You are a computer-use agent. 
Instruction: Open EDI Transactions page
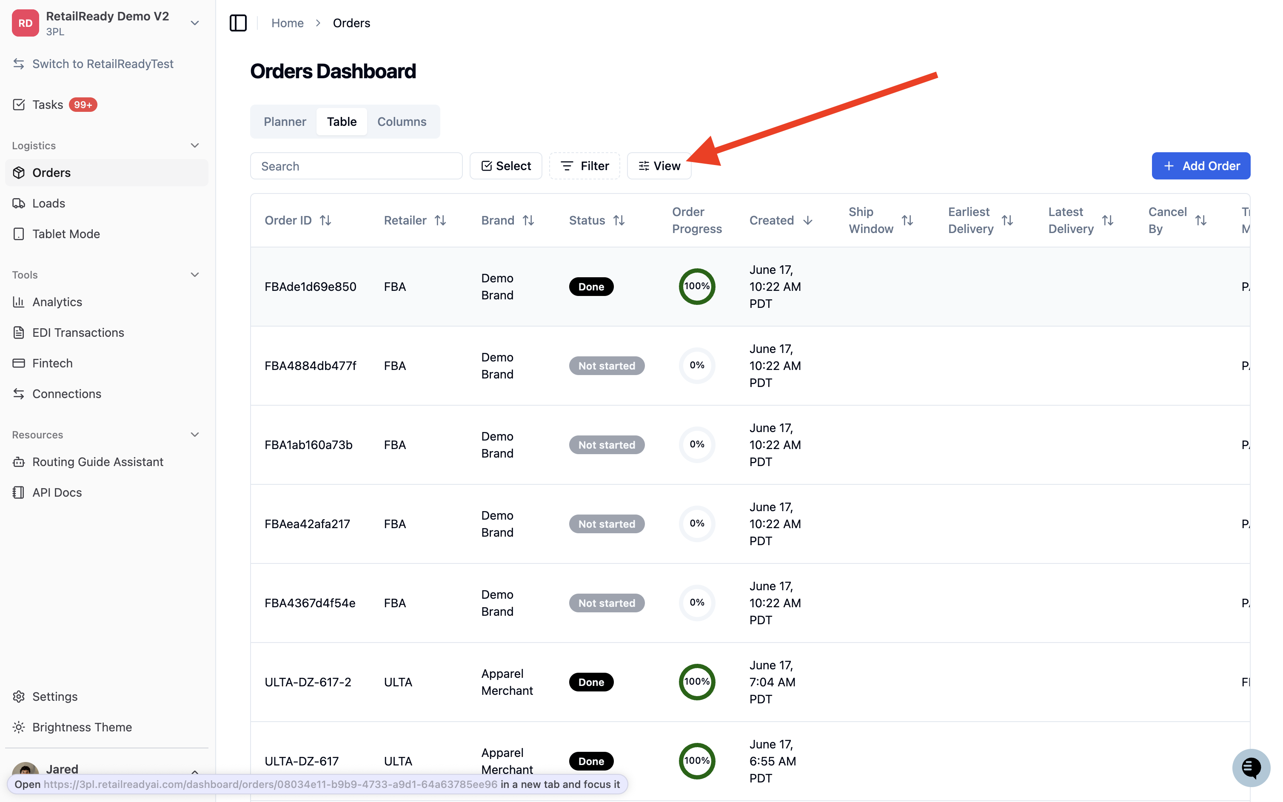click(x=68, y=333)
